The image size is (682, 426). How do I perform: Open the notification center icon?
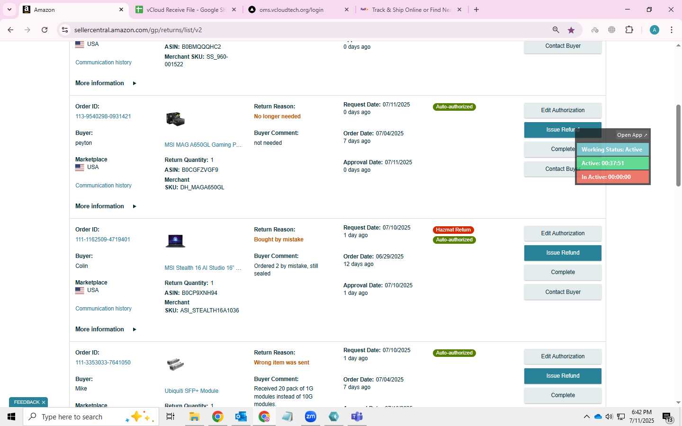667,417
